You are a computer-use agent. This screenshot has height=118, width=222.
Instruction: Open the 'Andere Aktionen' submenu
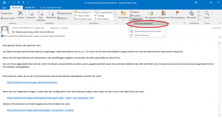[148, 35]
